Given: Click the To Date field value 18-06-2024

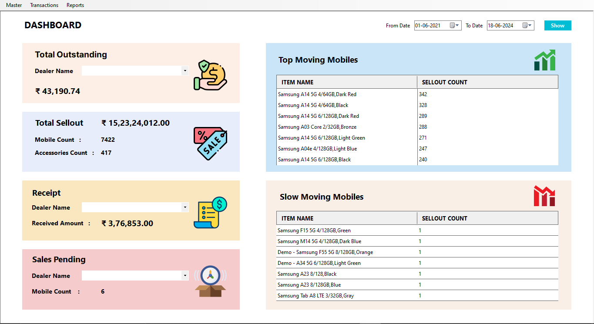Looking at the screenshot, I should pos(500,26).
